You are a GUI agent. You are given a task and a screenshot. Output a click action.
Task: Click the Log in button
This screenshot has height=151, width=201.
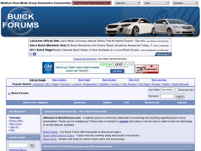click(180, 96)
